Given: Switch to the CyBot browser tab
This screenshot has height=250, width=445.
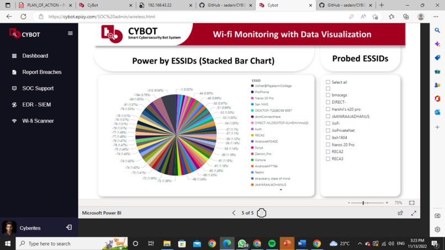Looking at the screenshot, I should [105, 5].
